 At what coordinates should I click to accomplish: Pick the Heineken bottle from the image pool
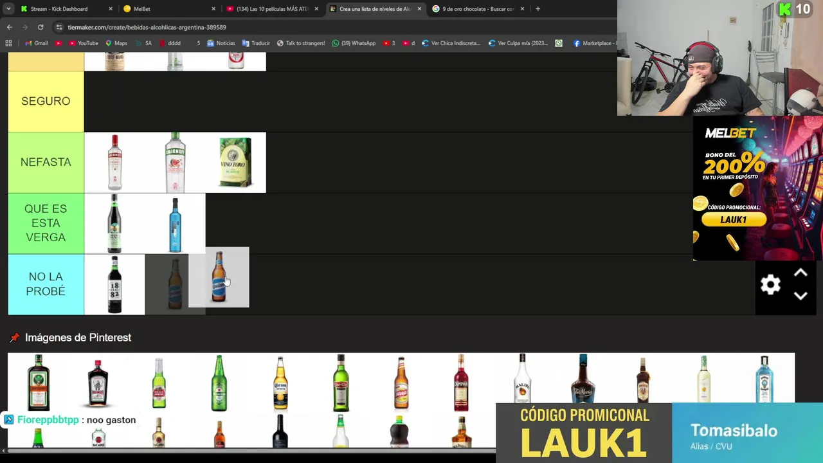(x=219, y=383)
